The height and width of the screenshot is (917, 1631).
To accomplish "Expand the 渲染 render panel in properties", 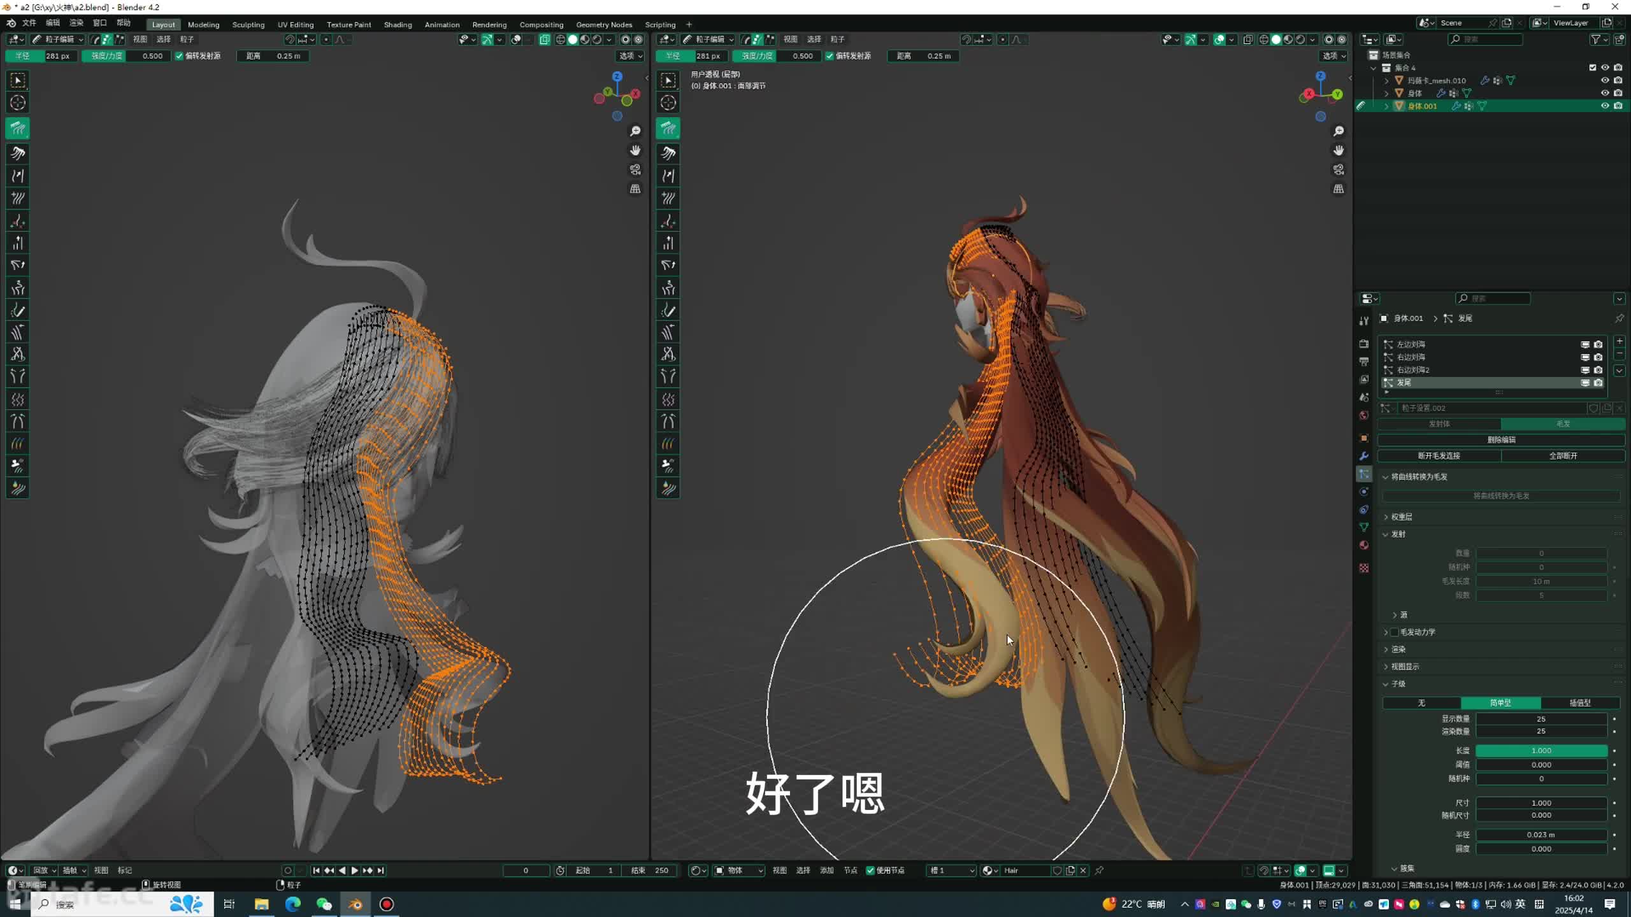I will coord(1398,649).
